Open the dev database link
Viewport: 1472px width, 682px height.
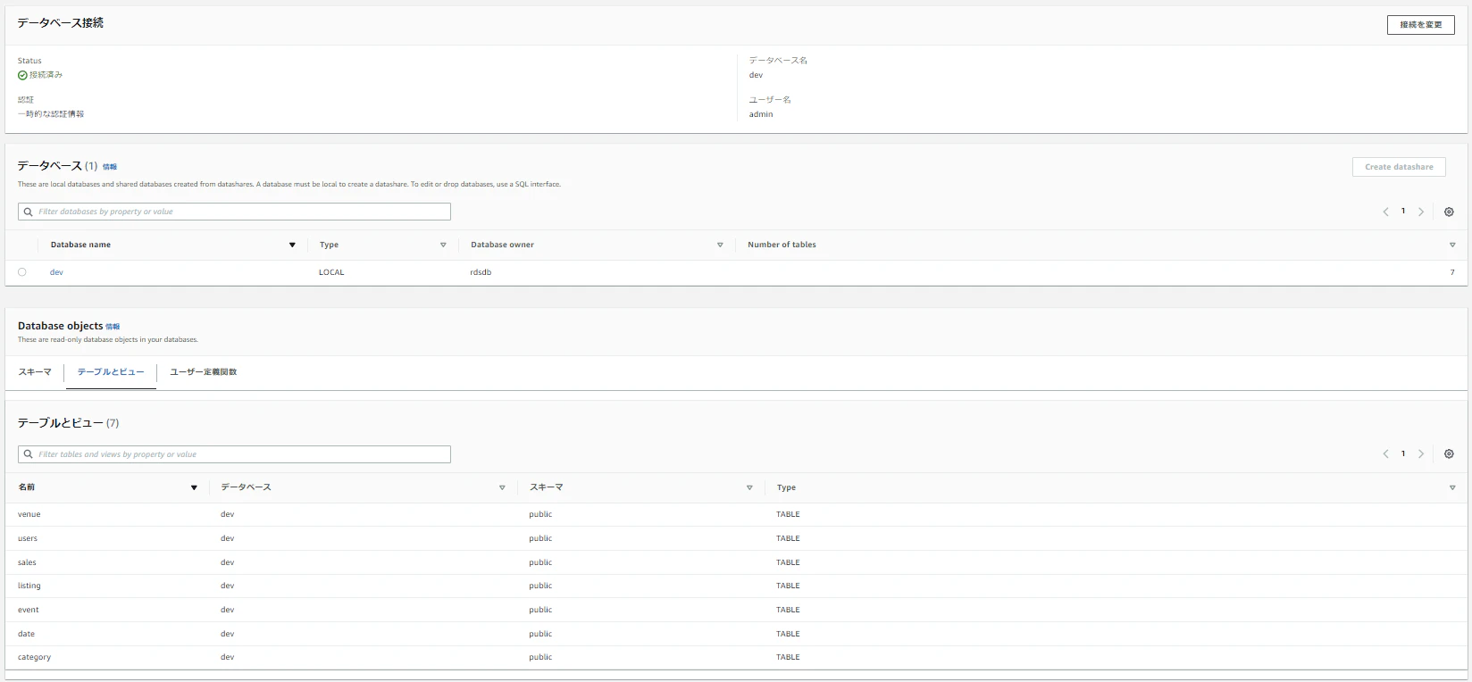pyautogui.click(x=56, y=272)
